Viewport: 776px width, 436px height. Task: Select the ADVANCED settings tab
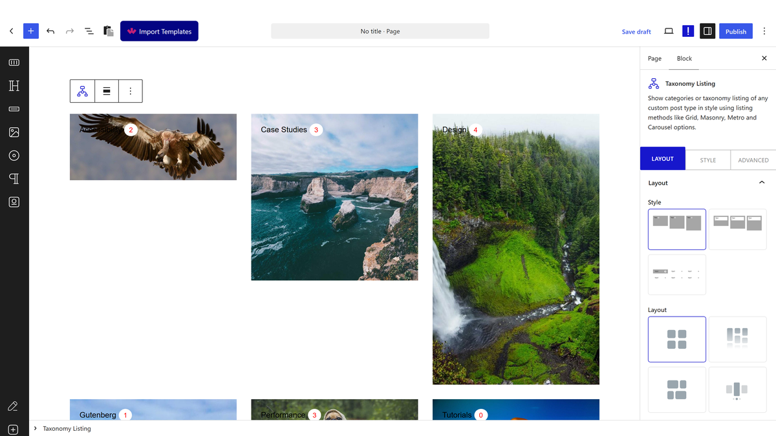[x=753, y=160]
